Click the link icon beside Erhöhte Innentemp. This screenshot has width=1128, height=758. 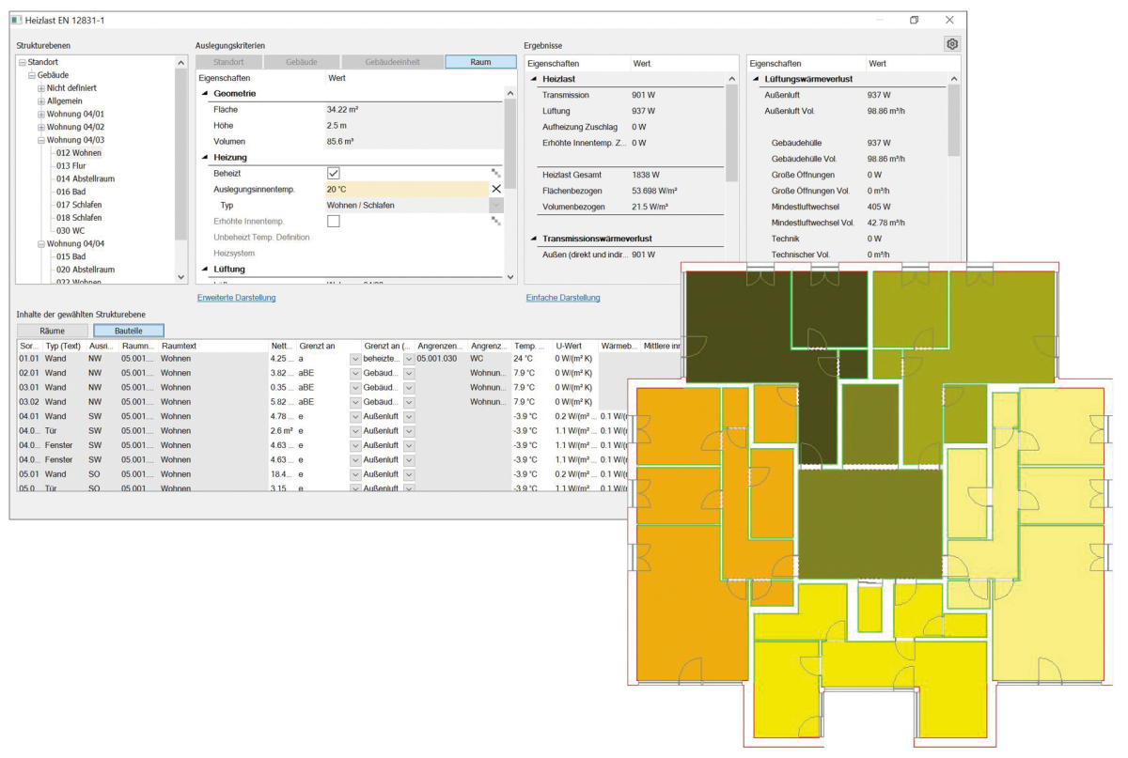[x=495, y=221]
